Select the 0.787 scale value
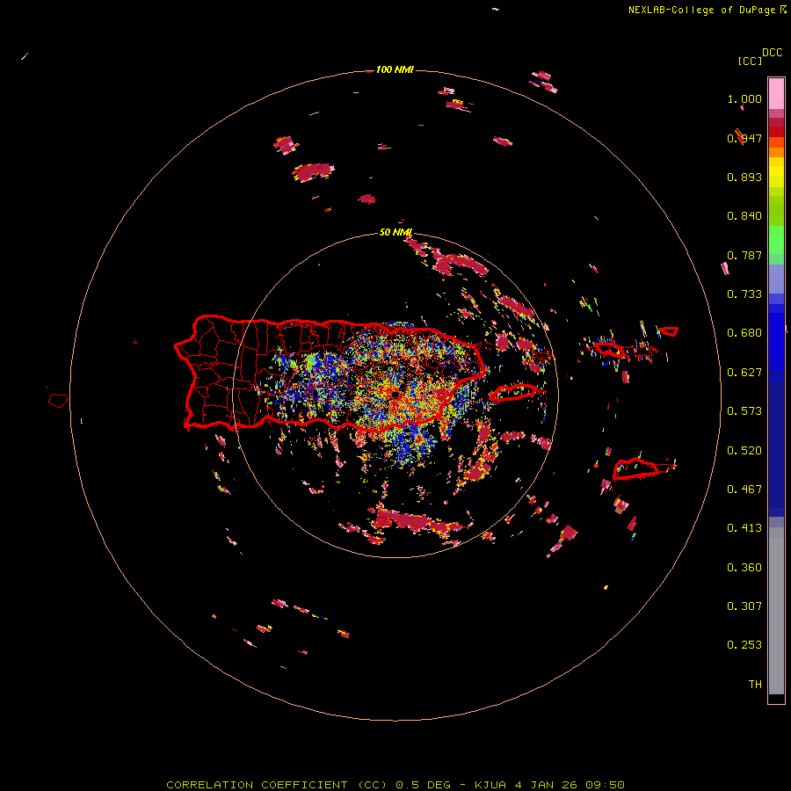The height and width of the screenshot is (791, 791). point(744,255)
